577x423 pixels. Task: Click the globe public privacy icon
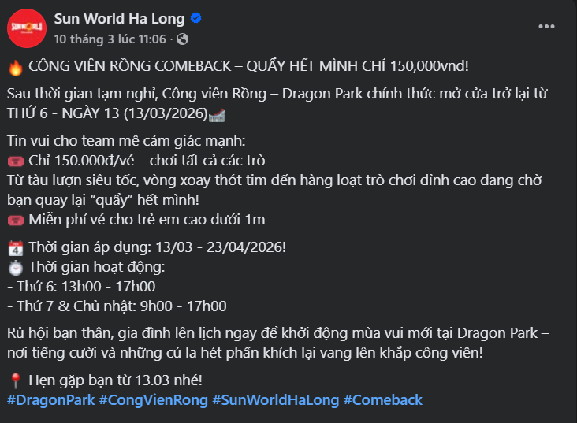tap(183, 38)
